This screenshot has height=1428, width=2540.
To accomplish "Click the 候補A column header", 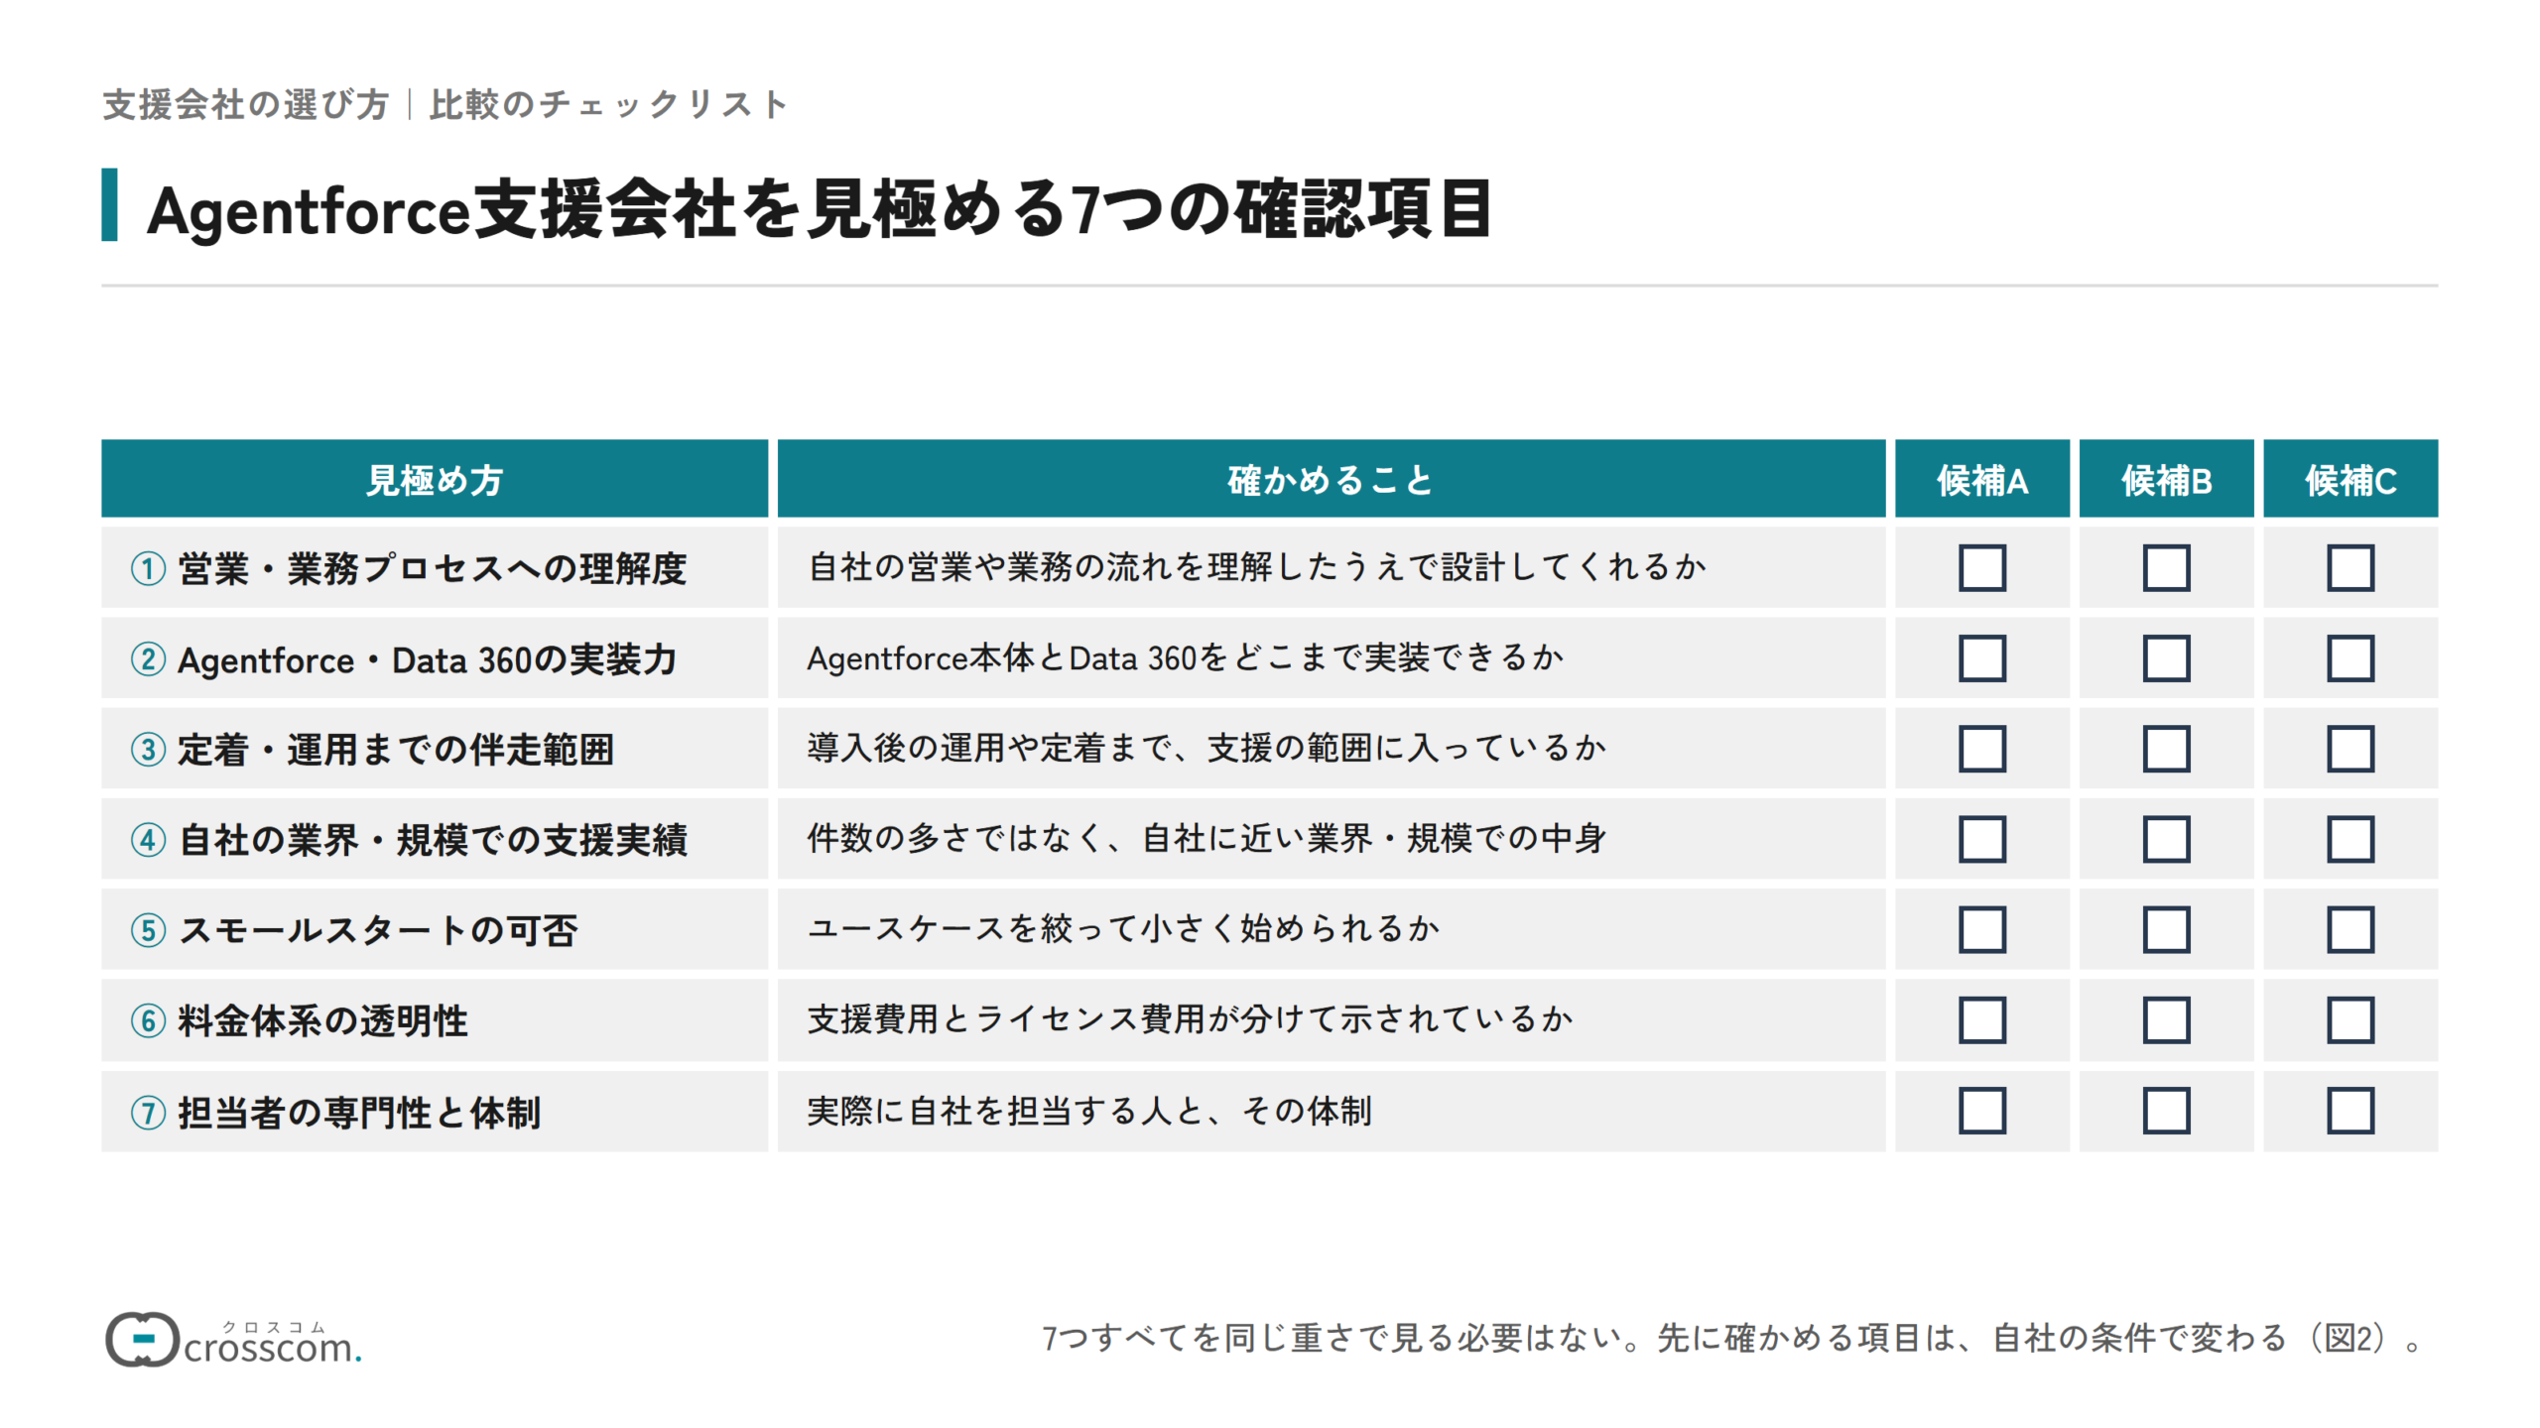I will (x=1981, y=479).
